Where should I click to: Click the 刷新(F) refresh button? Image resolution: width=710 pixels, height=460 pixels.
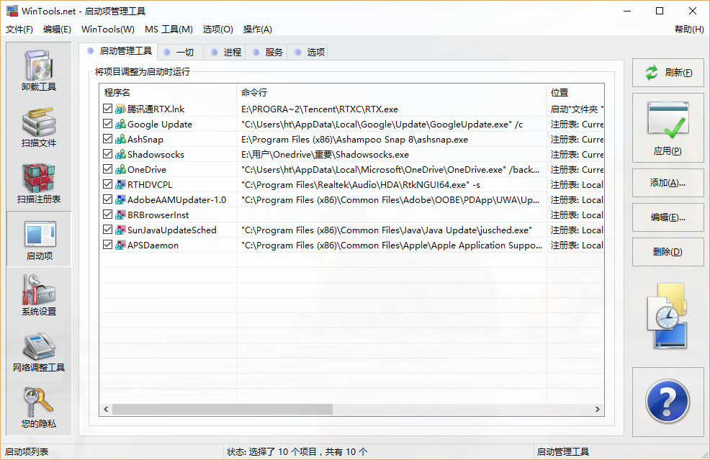(668, 73)
